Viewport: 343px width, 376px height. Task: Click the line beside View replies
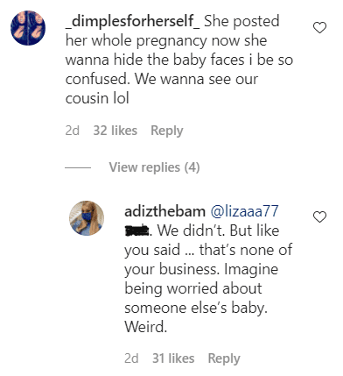78,167
